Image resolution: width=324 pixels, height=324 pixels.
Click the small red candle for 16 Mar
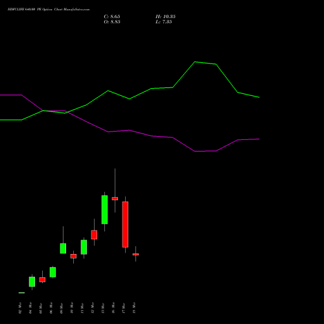[x=115, y=198]
